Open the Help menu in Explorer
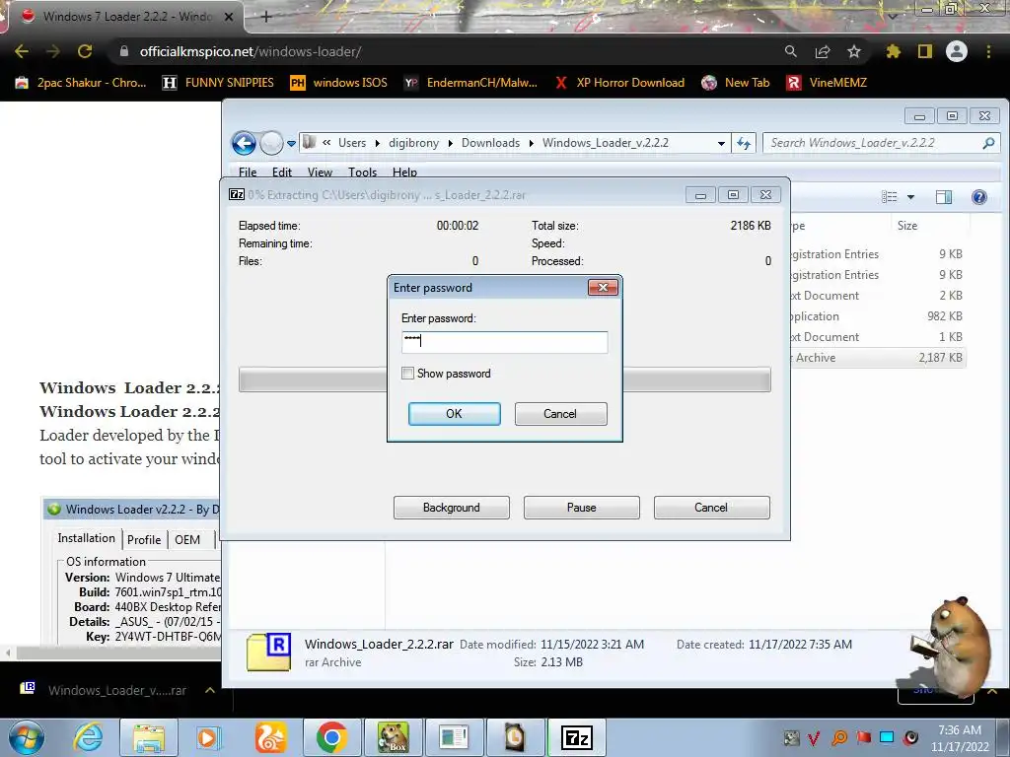1010x757 pixels. tap(404, 172)
